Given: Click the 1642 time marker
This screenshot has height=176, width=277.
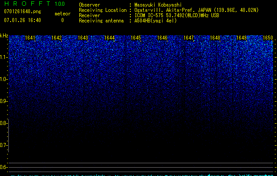Looking at the screenshot, I should pyautogui.click(x=56, y=38).
